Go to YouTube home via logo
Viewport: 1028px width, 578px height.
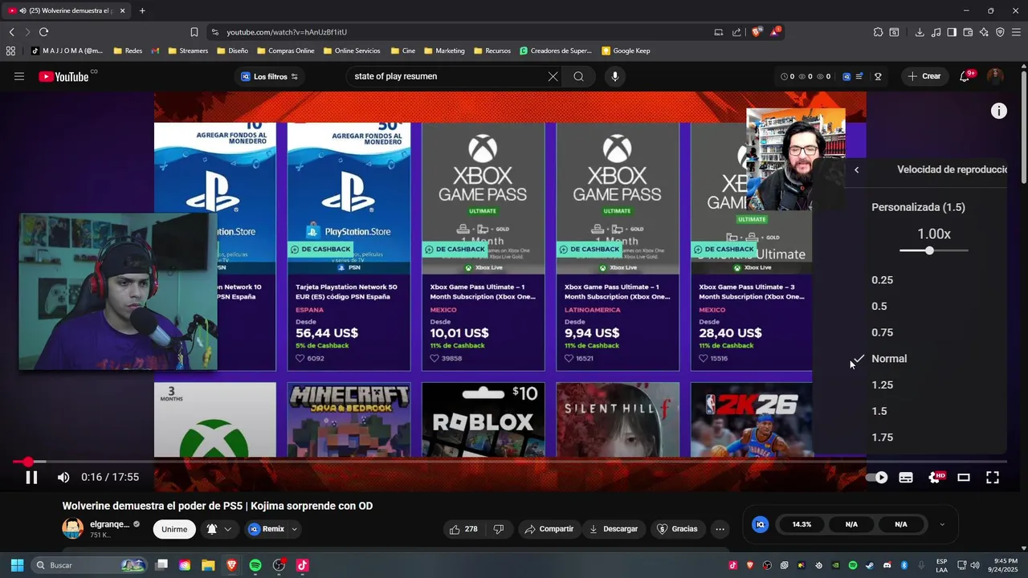coord(64,76)
